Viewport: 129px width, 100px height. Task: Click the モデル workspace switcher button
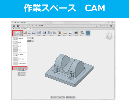coord(18,33)
